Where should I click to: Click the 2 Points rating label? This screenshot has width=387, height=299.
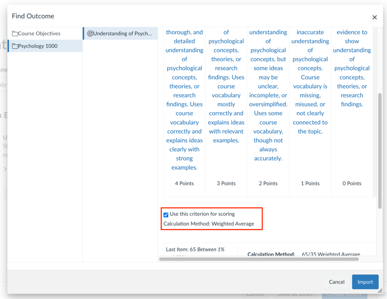(268, 183)
